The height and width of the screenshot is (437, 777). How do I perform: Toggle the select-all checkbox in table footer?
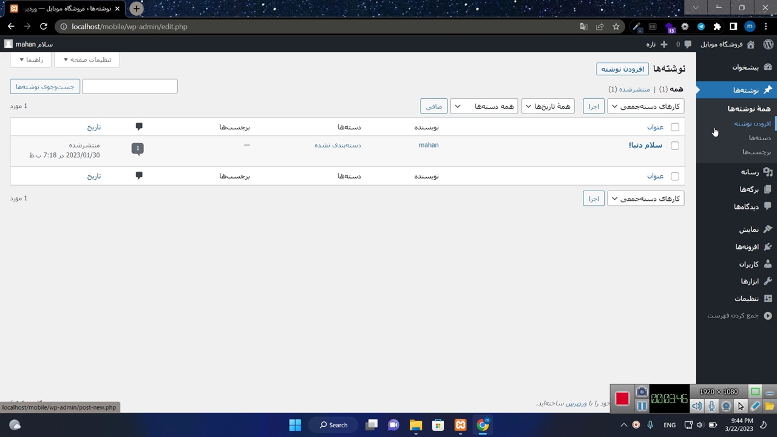(674, 177)
